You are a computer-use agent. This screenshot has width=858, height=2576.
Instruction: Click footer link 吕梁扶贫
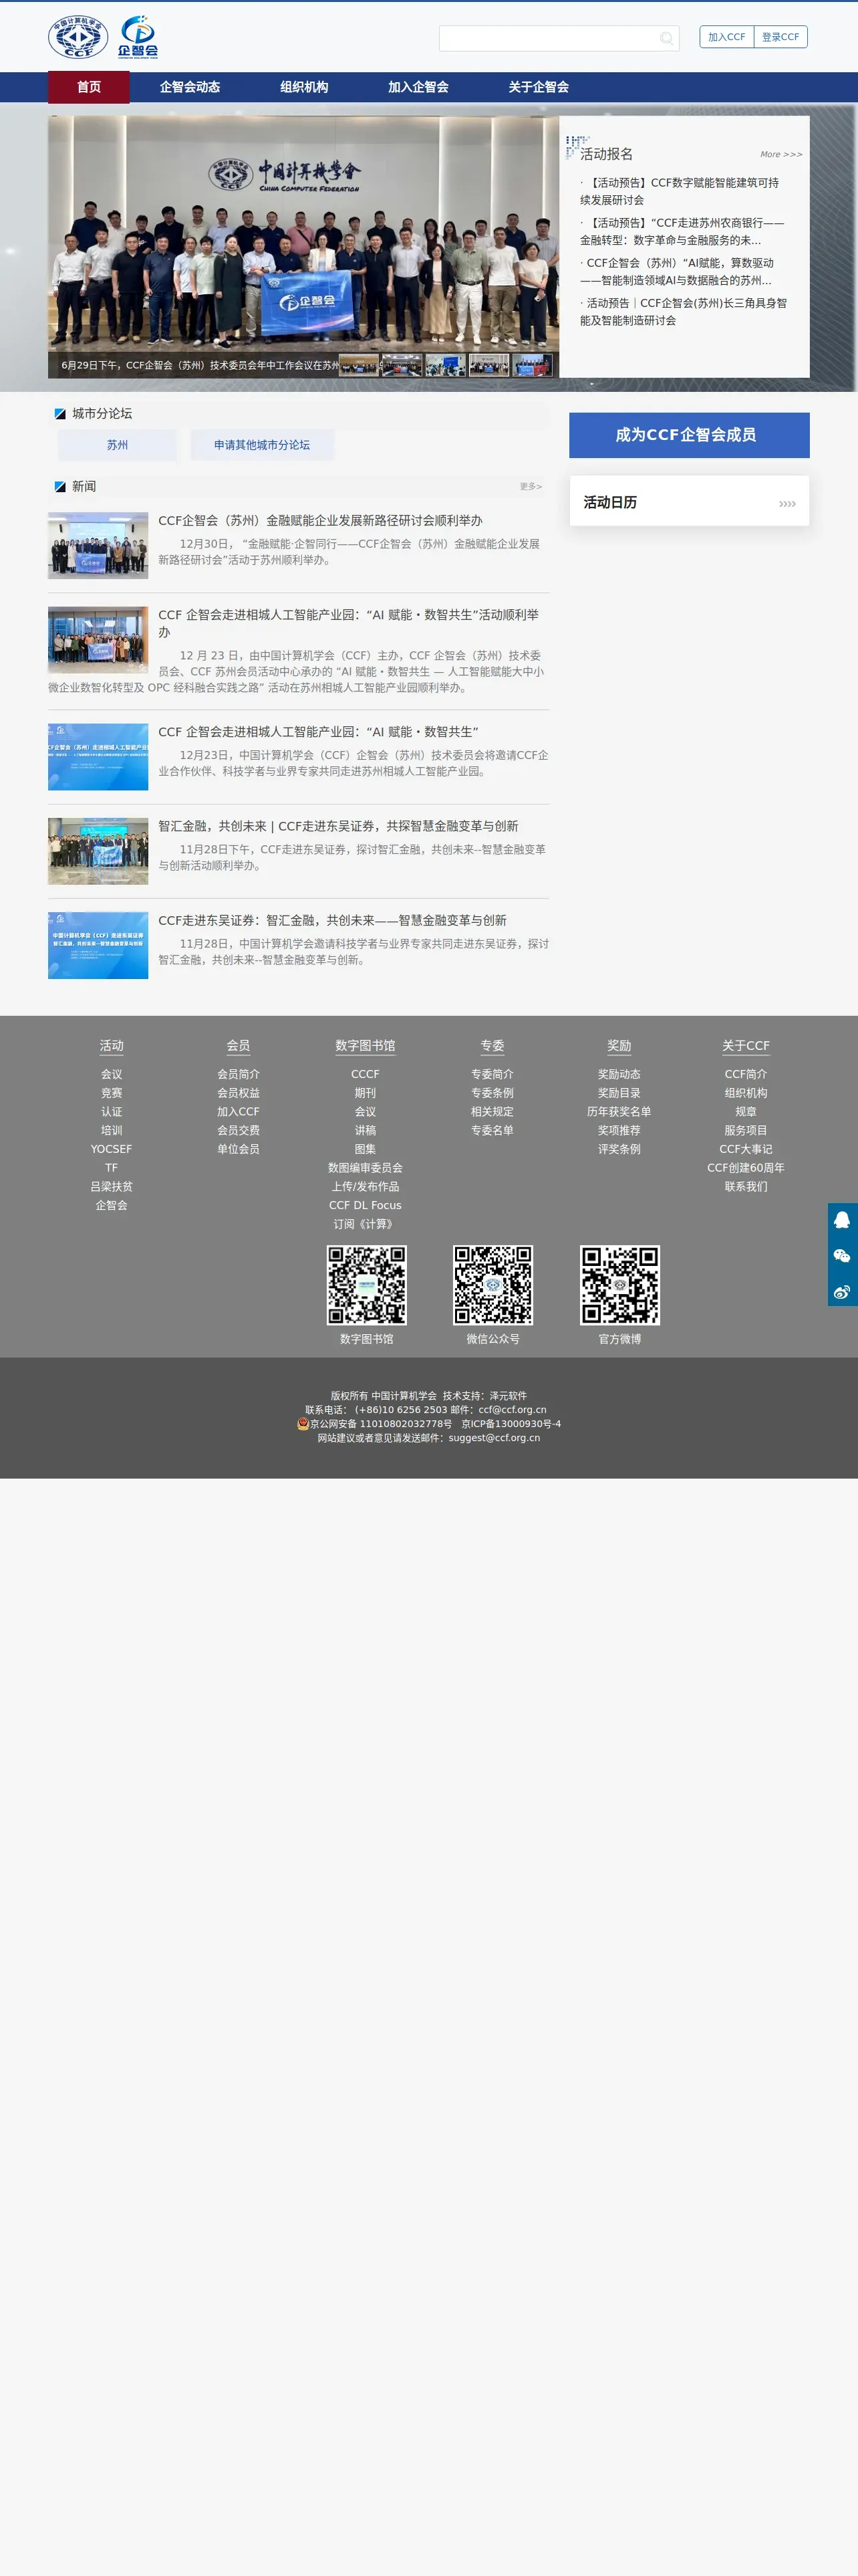pyautogui.click(x=112, y=1187)
